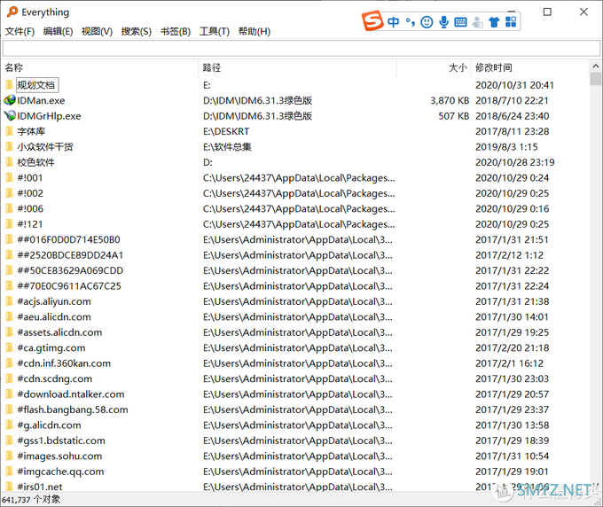Click folder icon of #cdn.scdng.com
Screen dimensions: 603x507
click(10, 378)
